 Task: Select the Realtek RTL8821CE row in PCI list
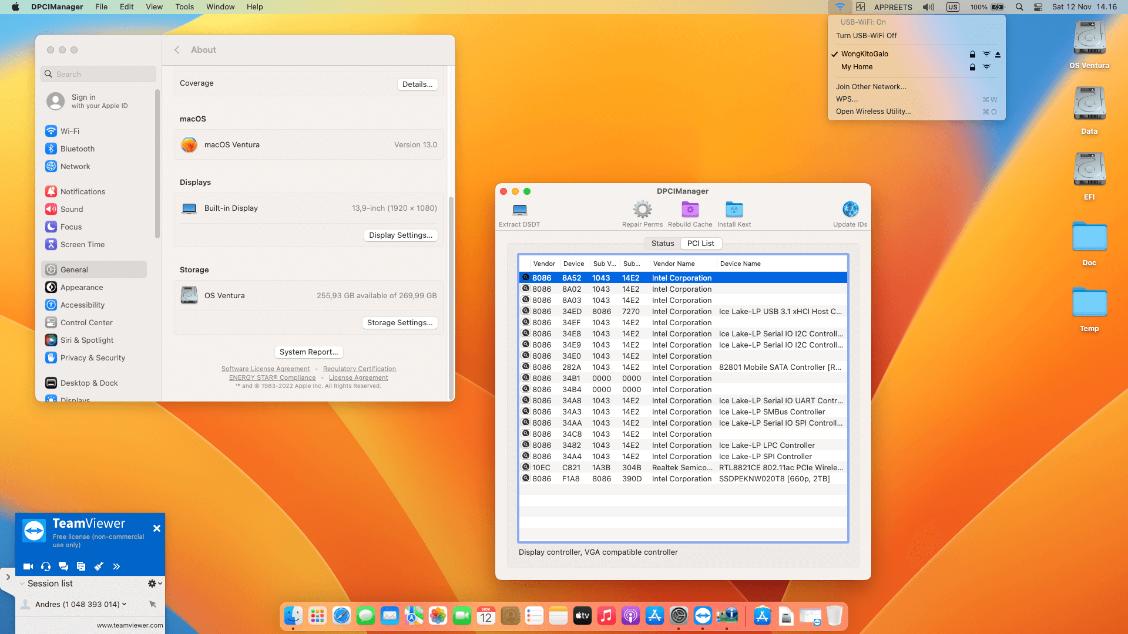[x=683, y=468]
